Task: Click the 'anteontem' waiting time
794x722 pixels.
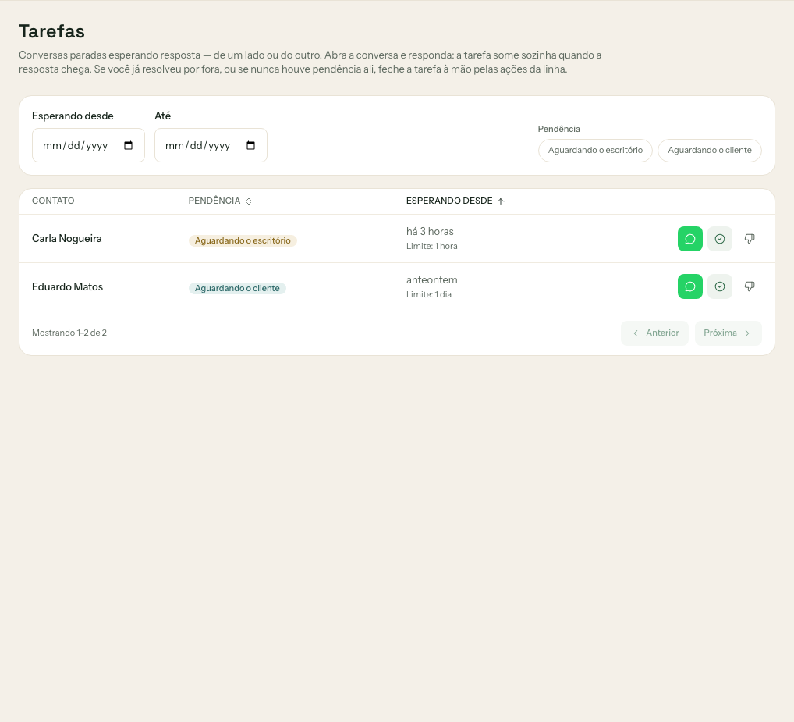Action: [x=431, y=279]
